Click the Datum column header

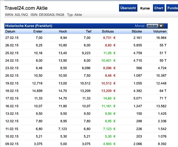[x=10, y=31]
